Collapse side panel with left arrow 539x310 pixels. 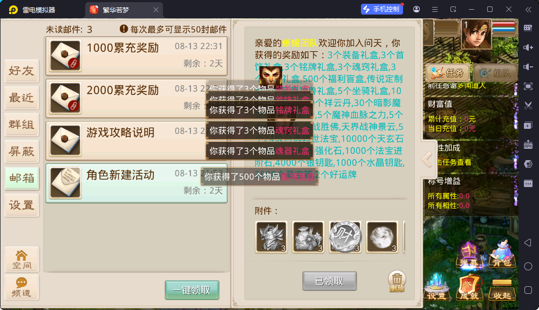tap(427, 159)
